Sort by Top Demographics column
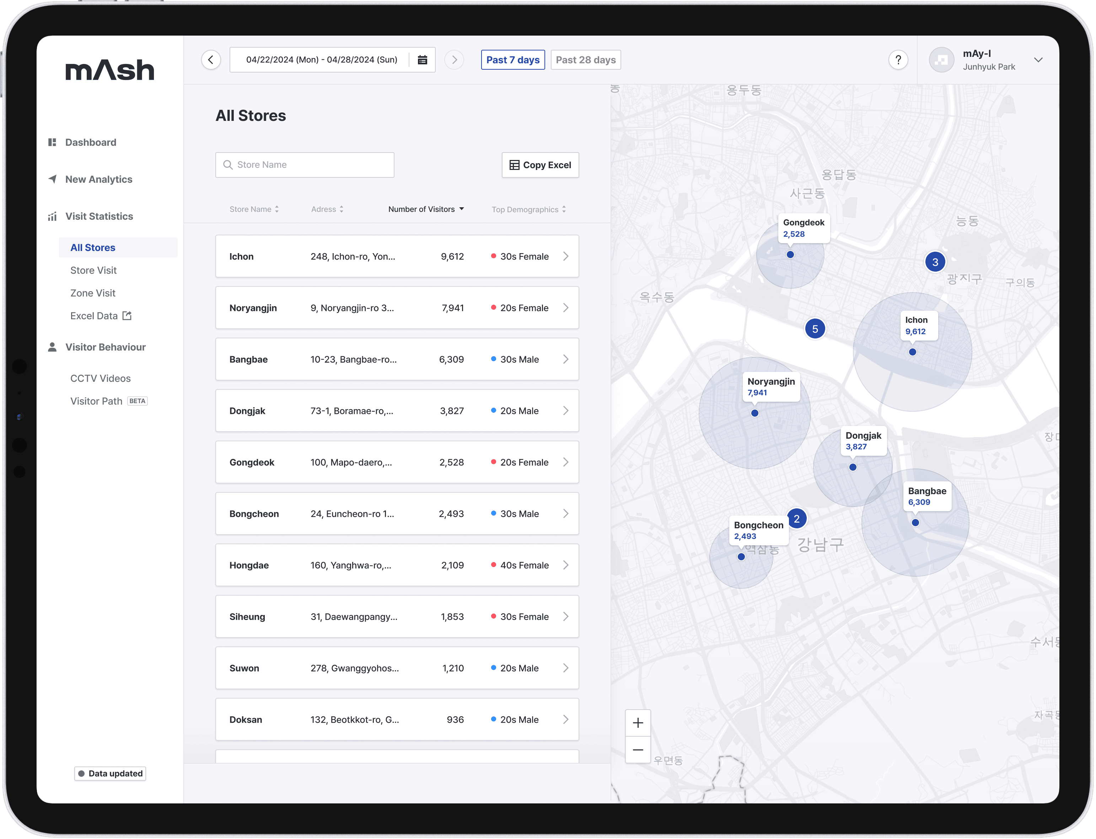The width and height of the screenshot is (1096, 839). pos(529,209)
